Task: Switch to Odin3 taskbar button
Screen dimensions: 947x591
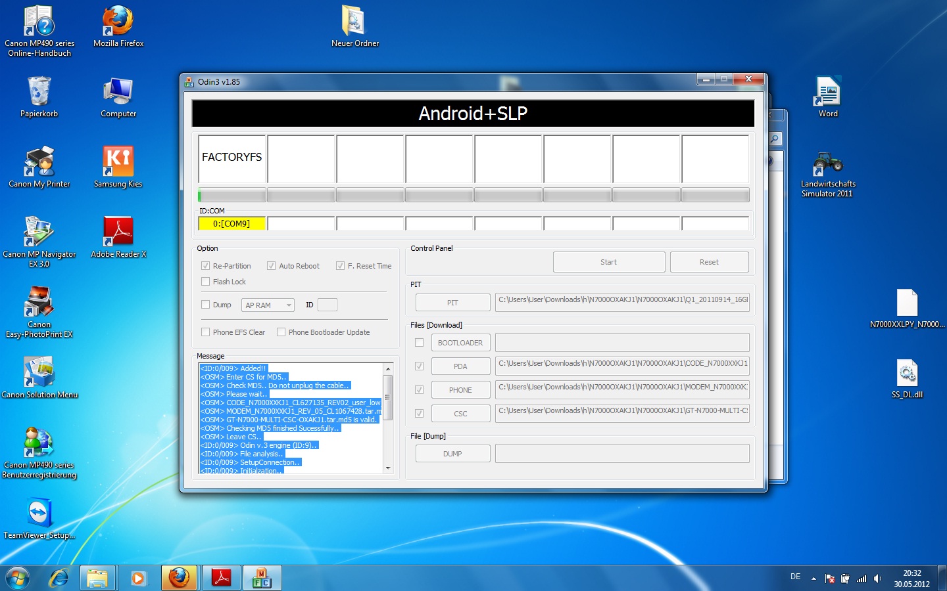Action: tap(262, 578)
